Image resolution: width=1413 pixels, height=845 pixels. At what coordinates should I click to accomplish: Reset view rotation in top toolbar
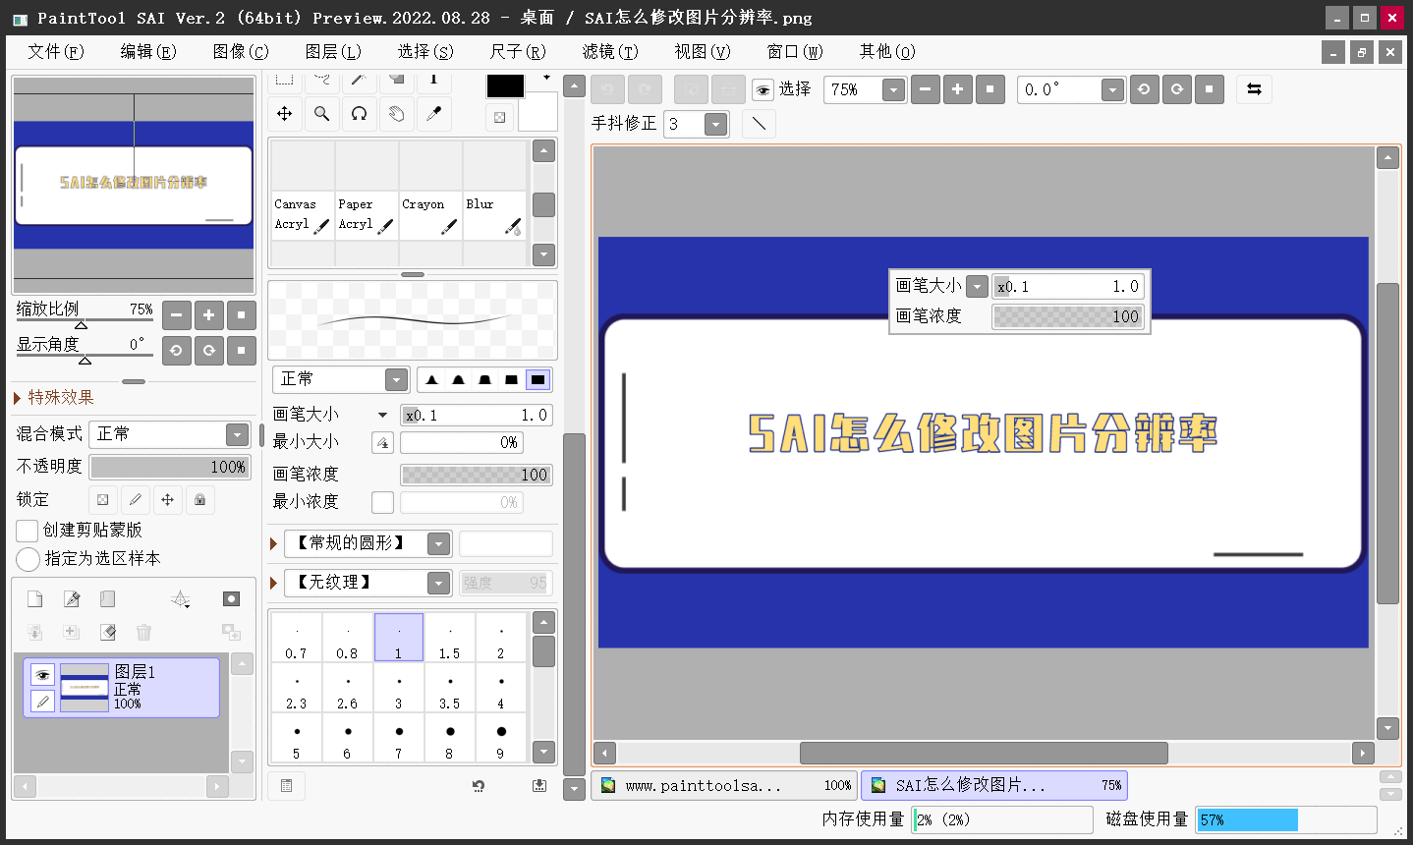pos(1209,89)
